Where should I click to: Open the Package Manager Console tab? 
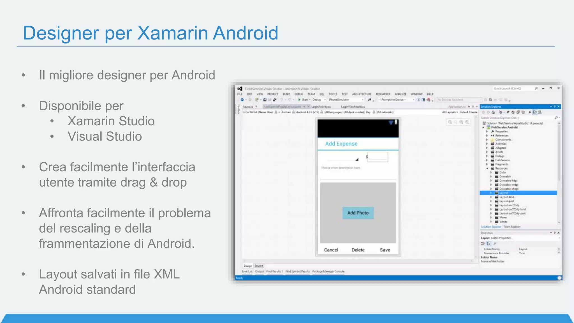click(x=328, y=271)
